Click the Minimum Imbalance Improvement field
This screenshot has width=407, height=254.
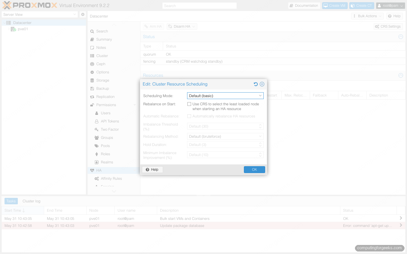(x=225, y=155)
